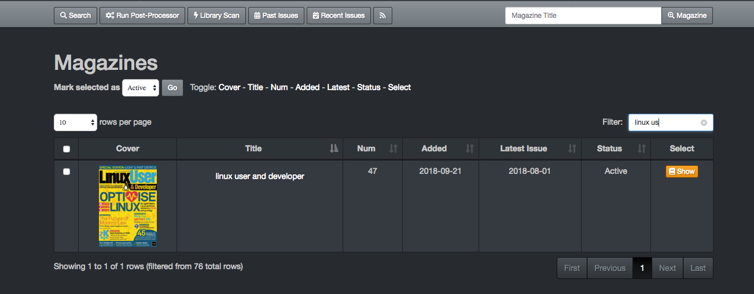The image size is (754, 294).
Task: Go to the Next pagination page
Action: (667, 268)
